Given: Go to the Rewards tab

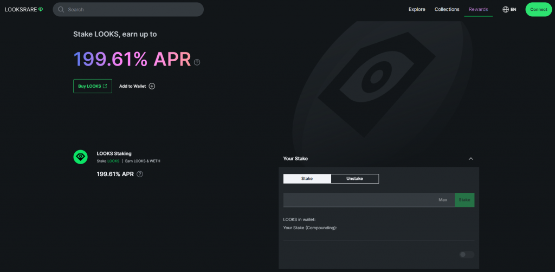Looking at the screenshot, I should click(x=478, y=10).
